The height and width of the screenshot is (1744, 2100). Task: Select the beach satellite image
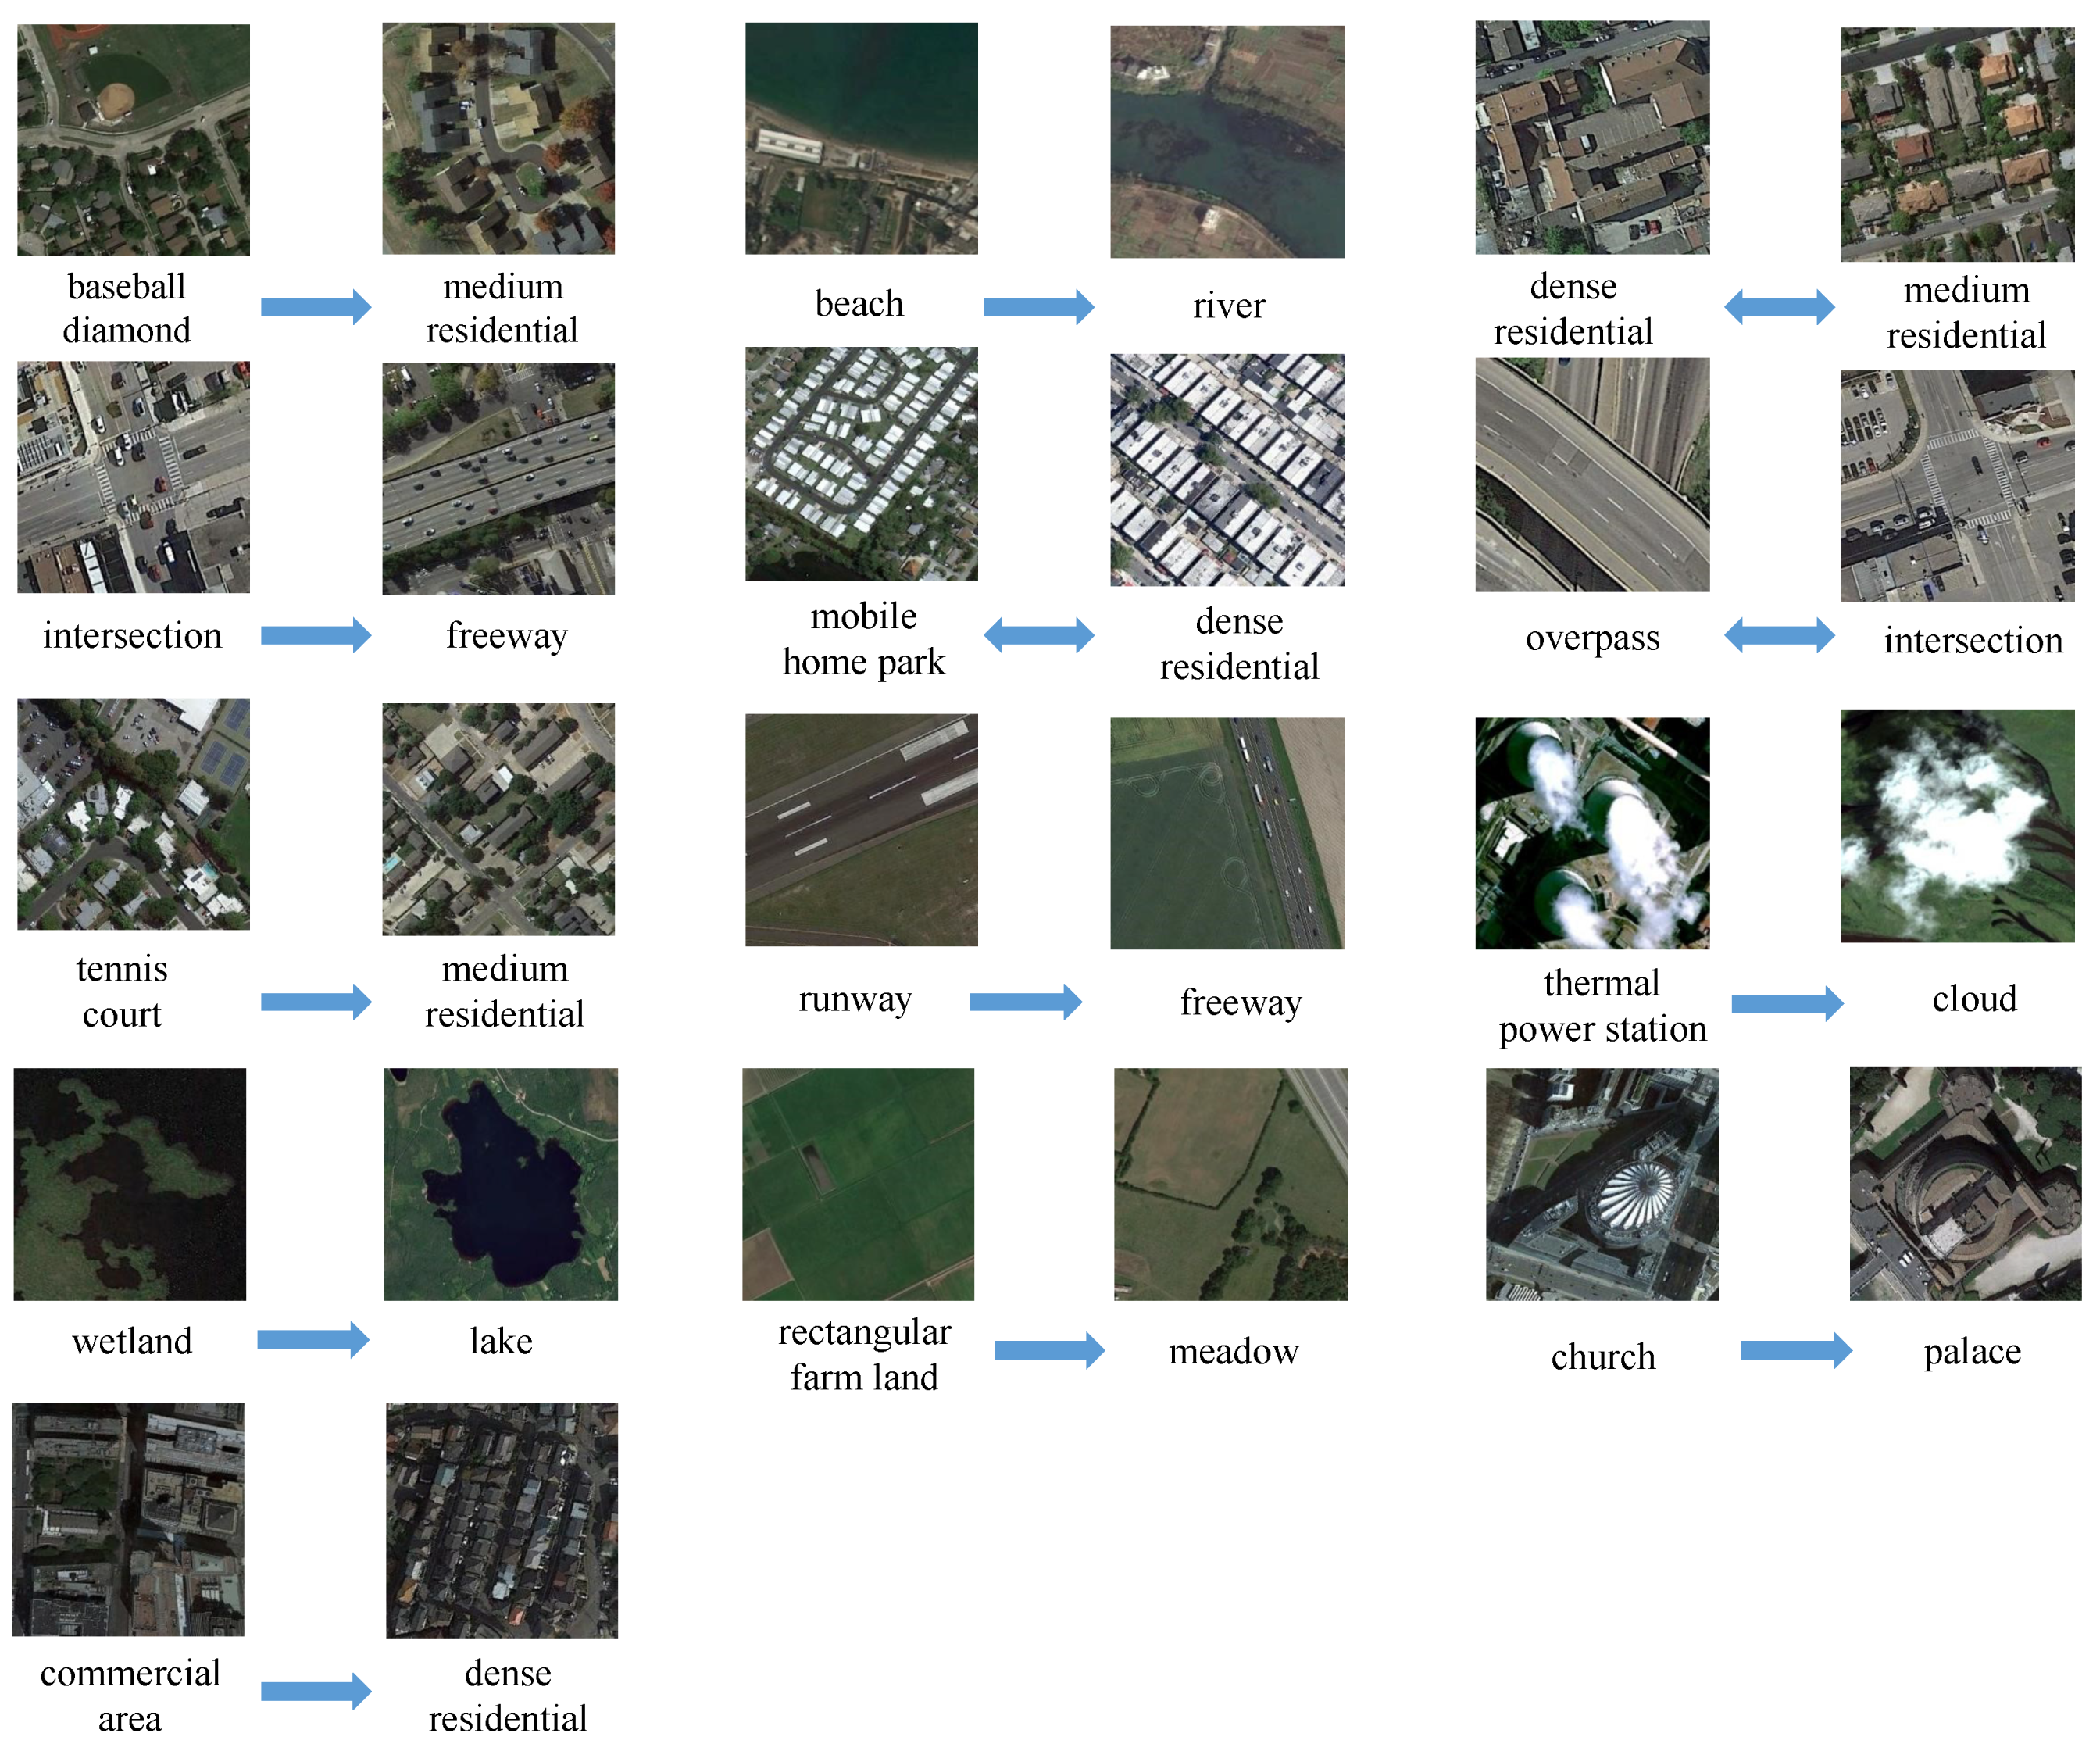click(861, 138)
